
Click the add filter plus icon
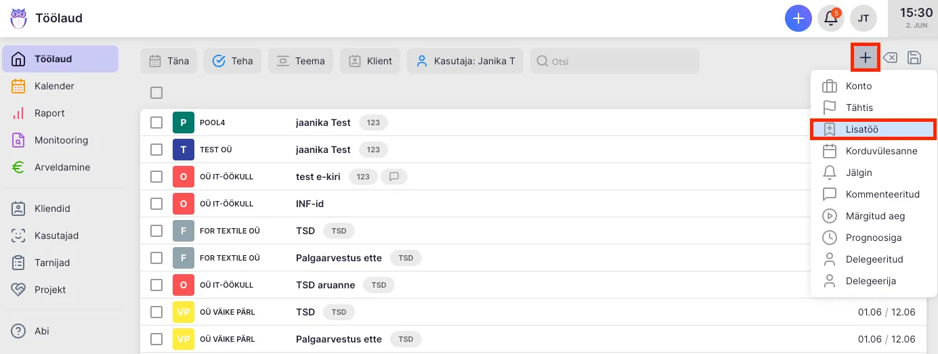(x=866, y=58)
